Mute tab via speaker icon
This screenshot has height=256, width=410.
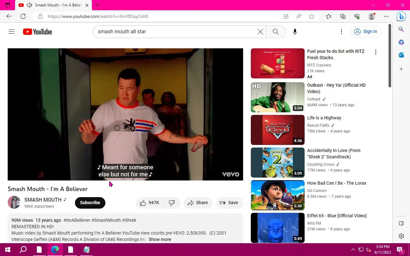pos(29,5)
